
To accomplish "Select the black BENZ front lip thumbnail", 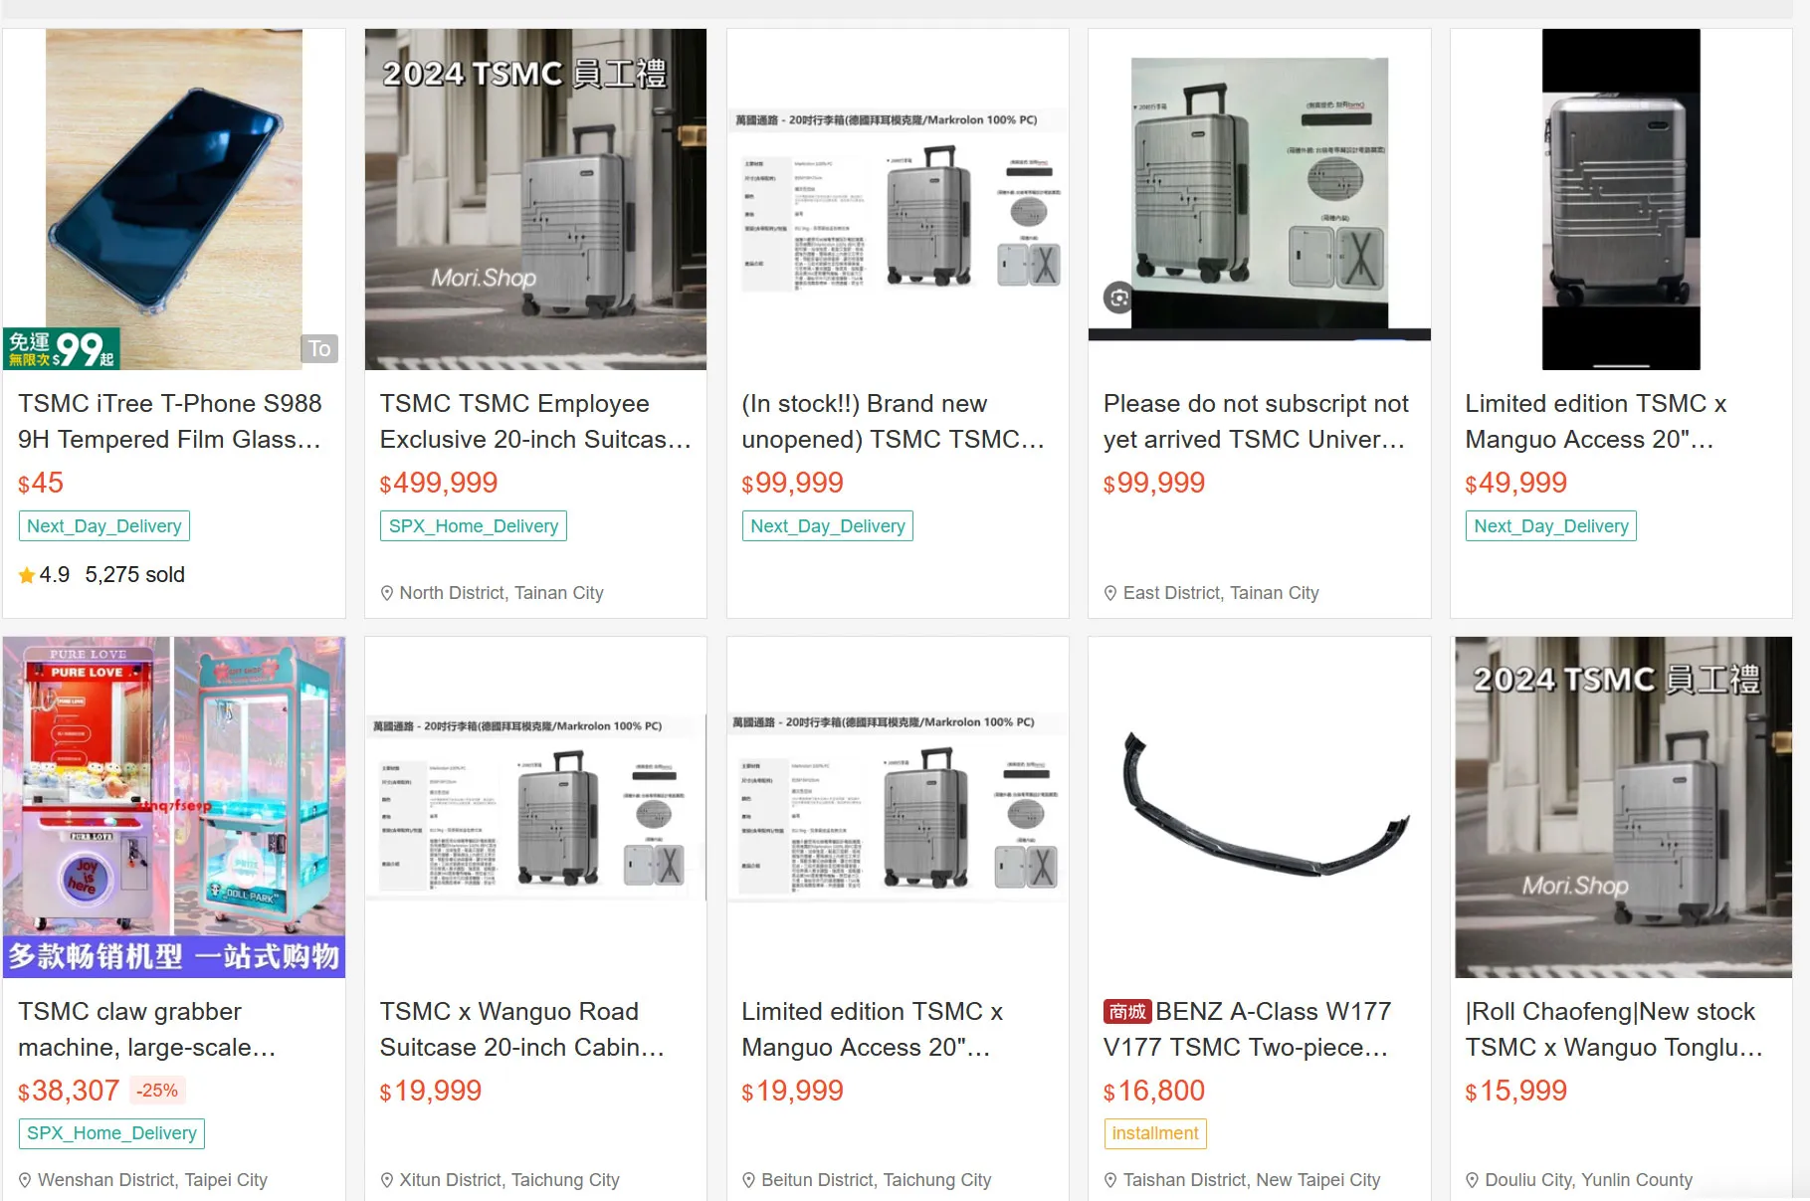I will click(x=1260, y=807).
